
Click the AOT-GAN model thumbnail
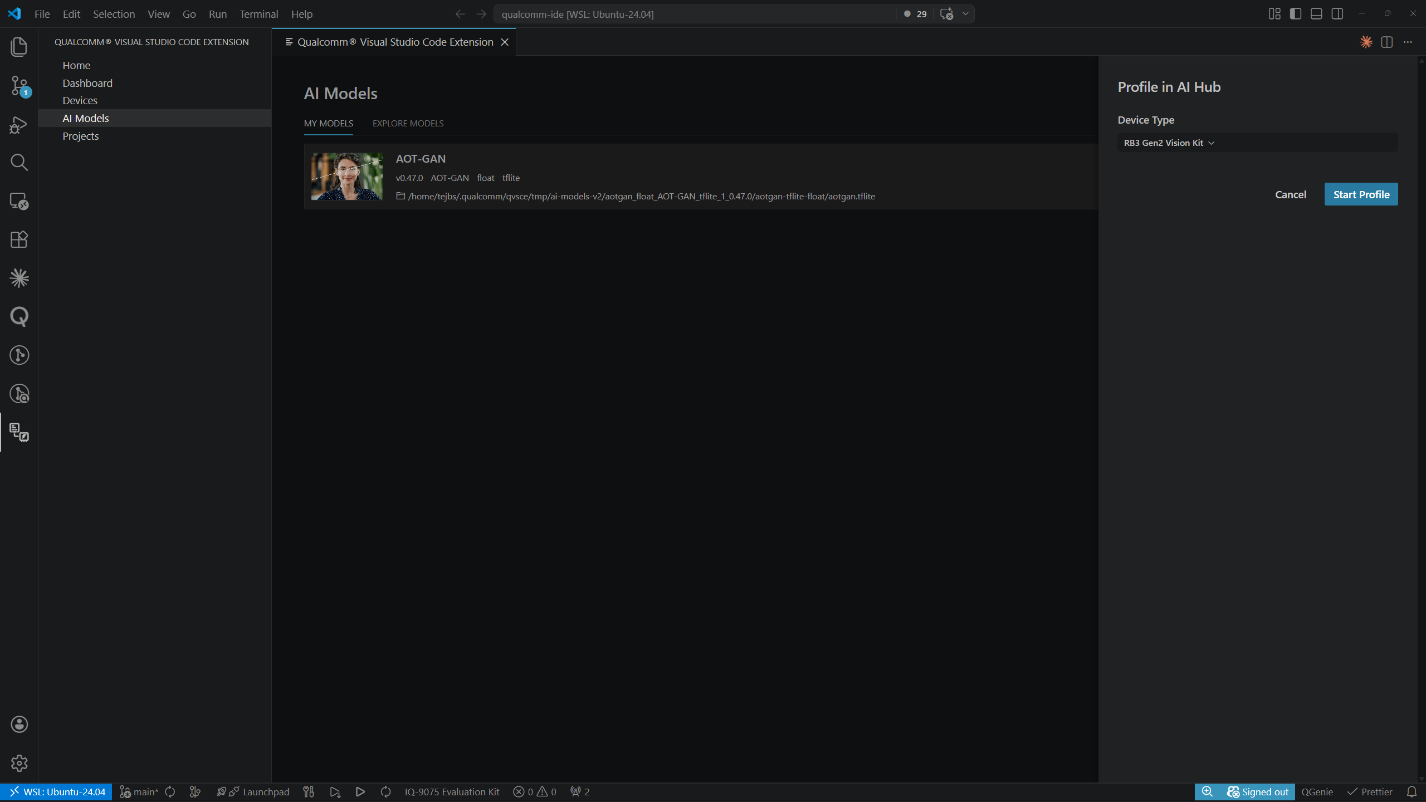346,177
